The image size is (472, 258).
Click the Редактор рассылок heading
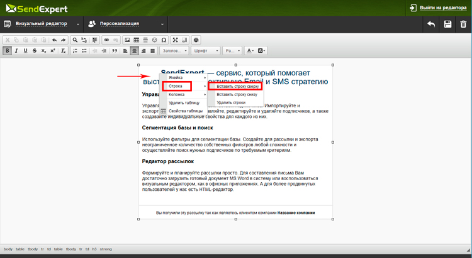click(x=167, y=161)
